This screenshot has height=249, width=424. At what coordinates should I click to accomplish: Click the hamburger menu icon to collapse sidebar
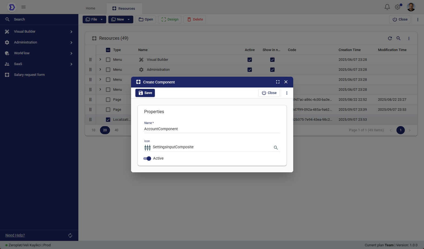tap(24, 7)
